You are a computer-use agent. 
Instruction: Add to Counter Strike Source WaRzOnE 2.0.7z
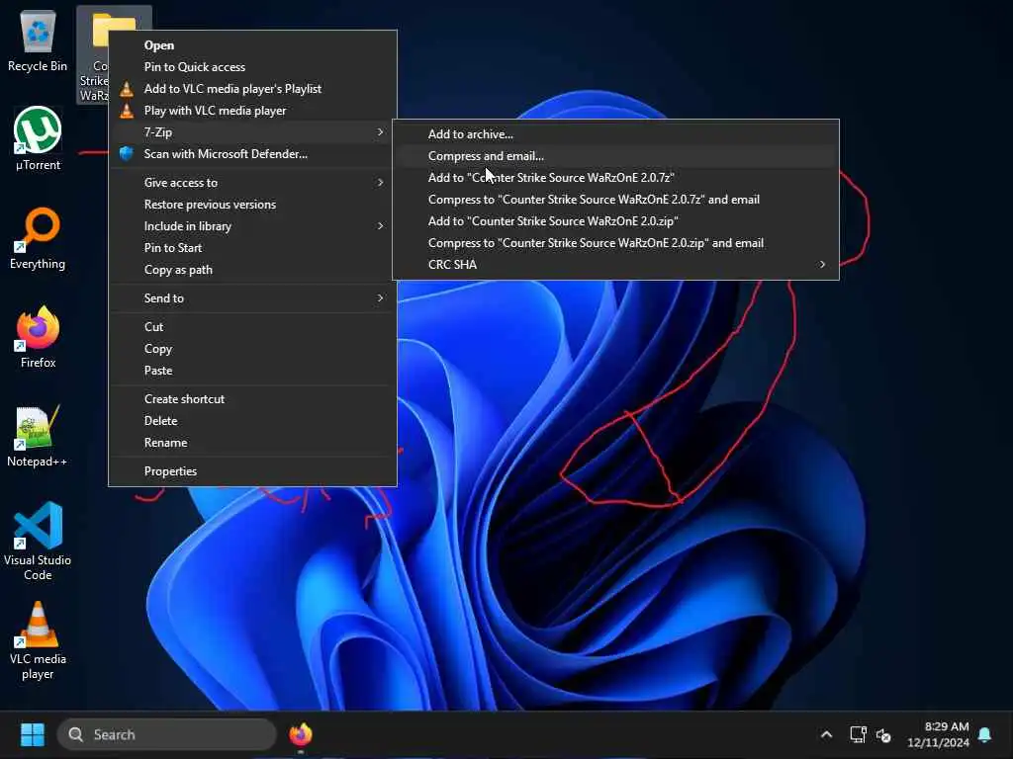[x=615, y=178]
